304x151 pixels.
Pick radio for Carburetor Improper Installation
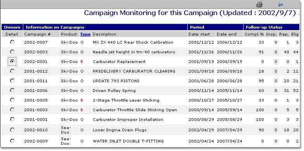12,119
